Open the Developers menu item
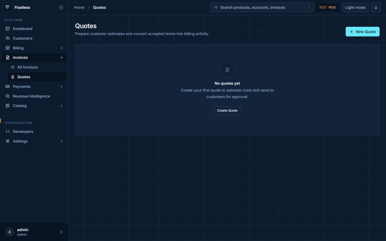Viewport: 386px width, 241px height. coord(34,131)
